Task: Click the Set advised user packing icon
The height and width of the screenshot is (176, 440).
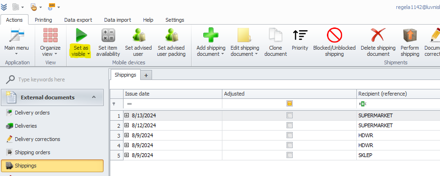Action: point(171,35)
